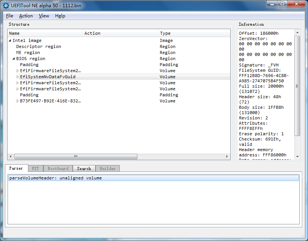Click the structure tree scroll-left arrow
Screen dimensions: 308x241
11,157
